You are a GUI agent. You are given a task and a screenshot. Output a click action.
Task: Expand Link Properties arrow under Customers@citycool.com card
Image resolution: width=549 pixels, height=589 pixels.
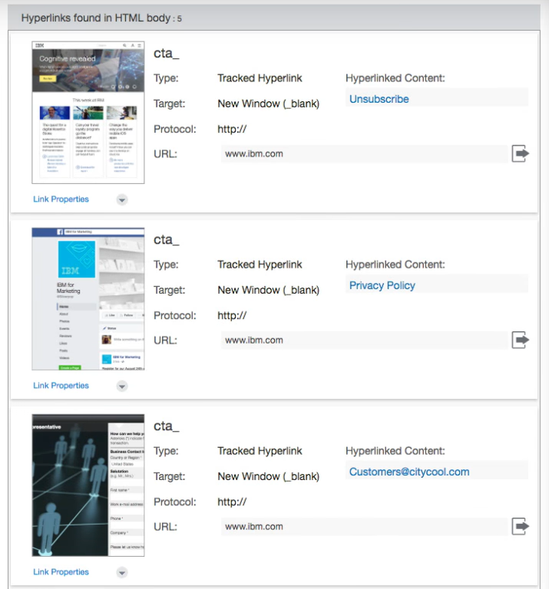point(122,572)
